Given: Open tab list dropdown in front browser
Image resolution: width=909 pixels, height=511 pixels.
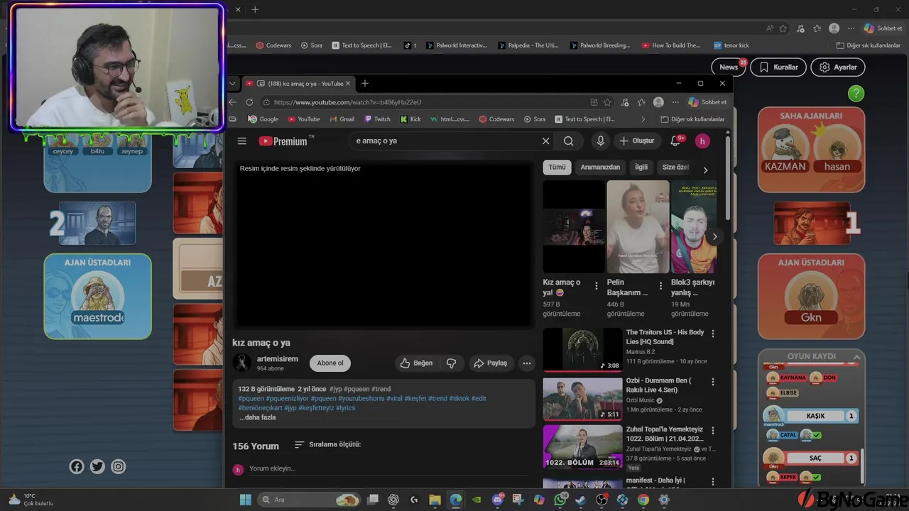Looking at the screenshot, I should click(234, 83).
